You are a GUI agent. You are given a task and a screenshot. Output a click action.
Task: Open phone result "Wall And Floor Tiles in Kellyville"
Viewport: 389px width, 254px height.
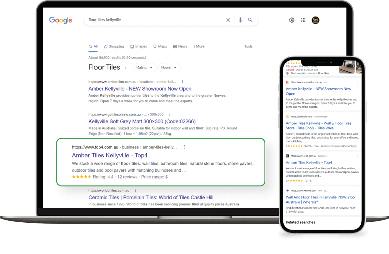click(x=320, y=200)
